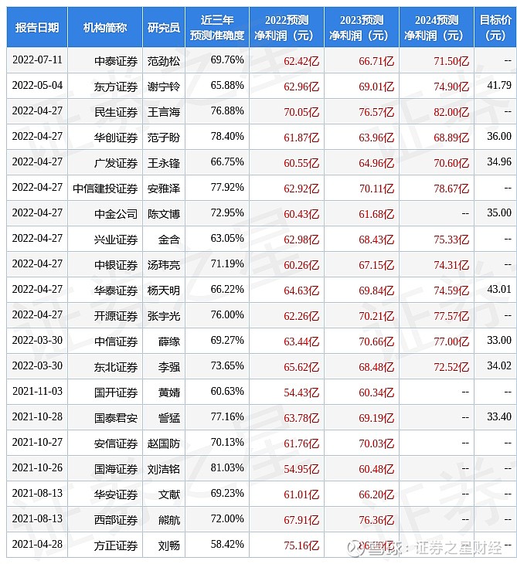The image size is (517, 564).
Task: Click target price 41.79
Action: click(499, 85)
